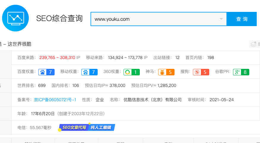Open the 谷歌PR Google plus badge
Image resolution: width=260 pixels, height=143 pixels.
point(241,72)
